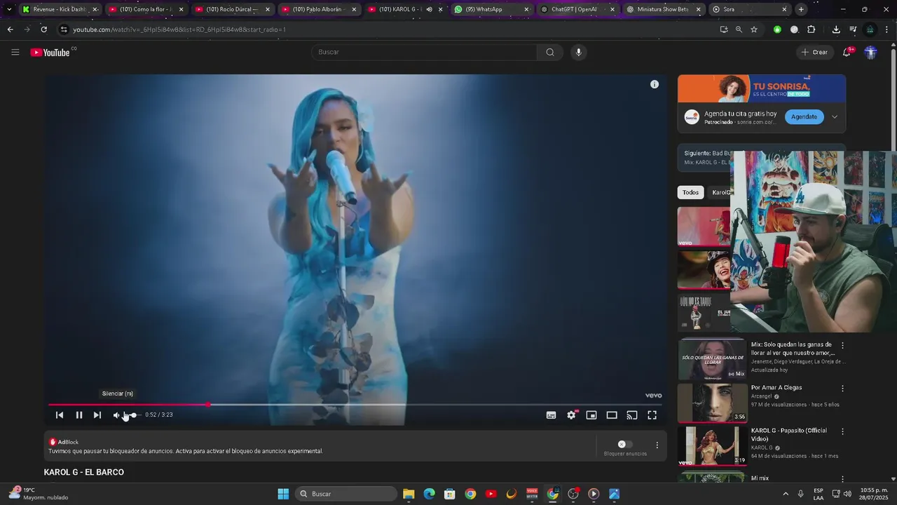Open KAROL G - Papasito video title
The image size is (897, 505).
tap(789, 435)
